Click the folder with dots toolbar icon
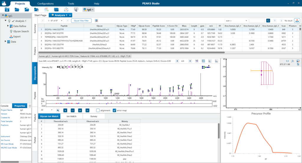The width and height of the screenshot is (302, 163). (27, 10)
